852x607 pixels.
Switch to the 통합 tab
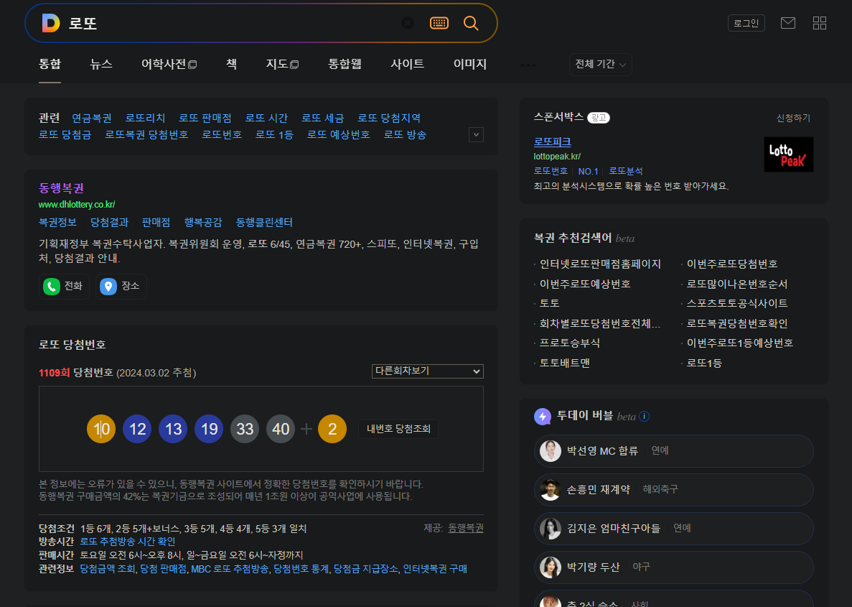pos(50,64)
